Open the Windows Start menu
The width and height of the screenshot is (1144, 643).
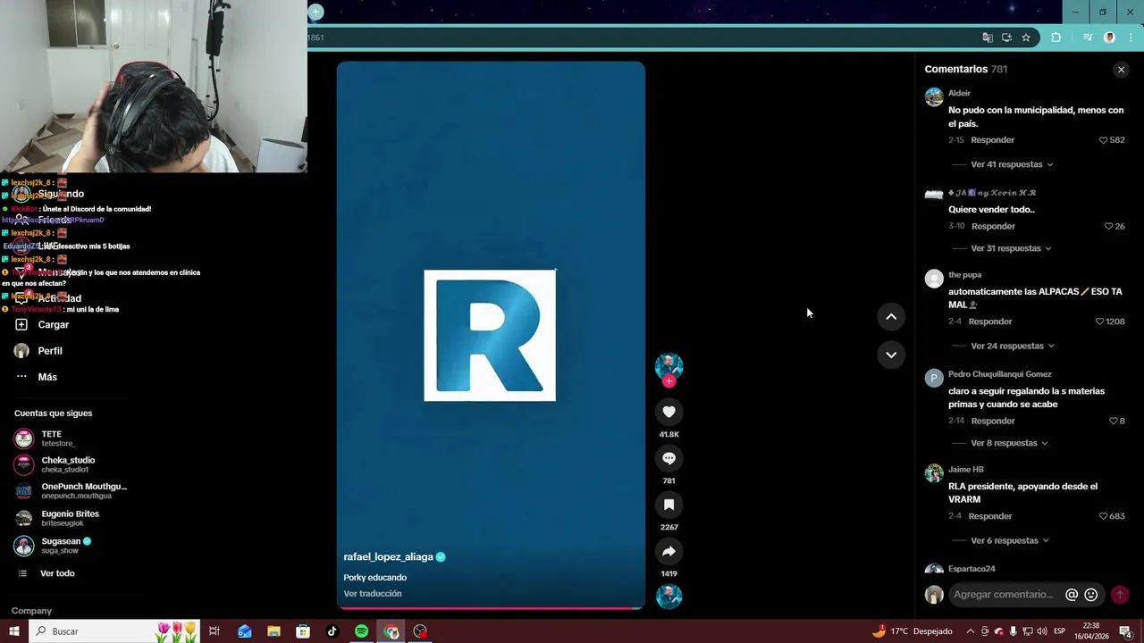(13, 631)
